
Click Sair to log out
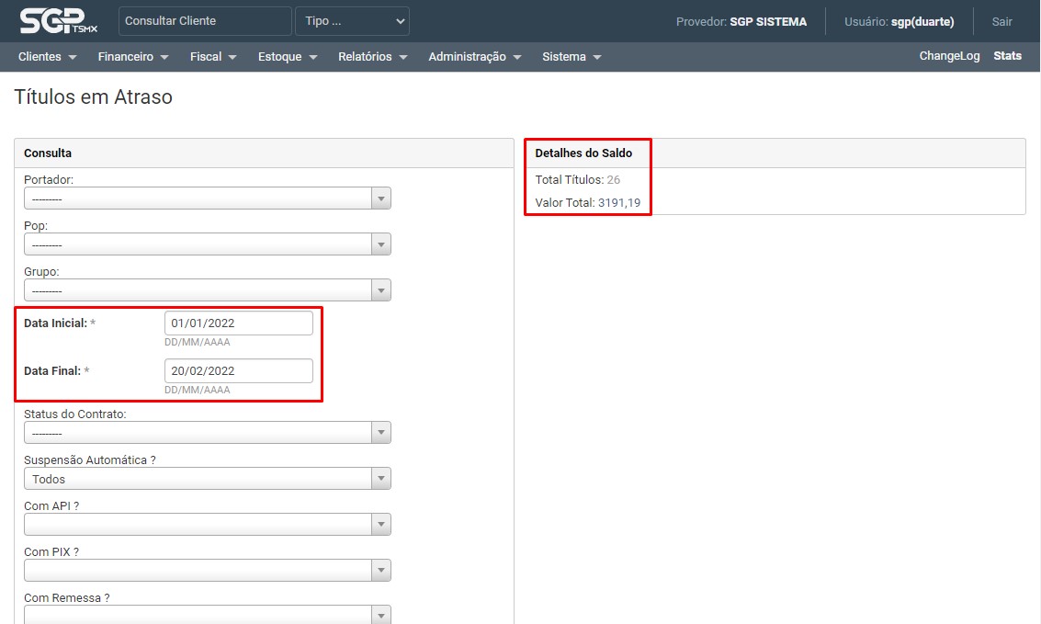point(1001,21)
